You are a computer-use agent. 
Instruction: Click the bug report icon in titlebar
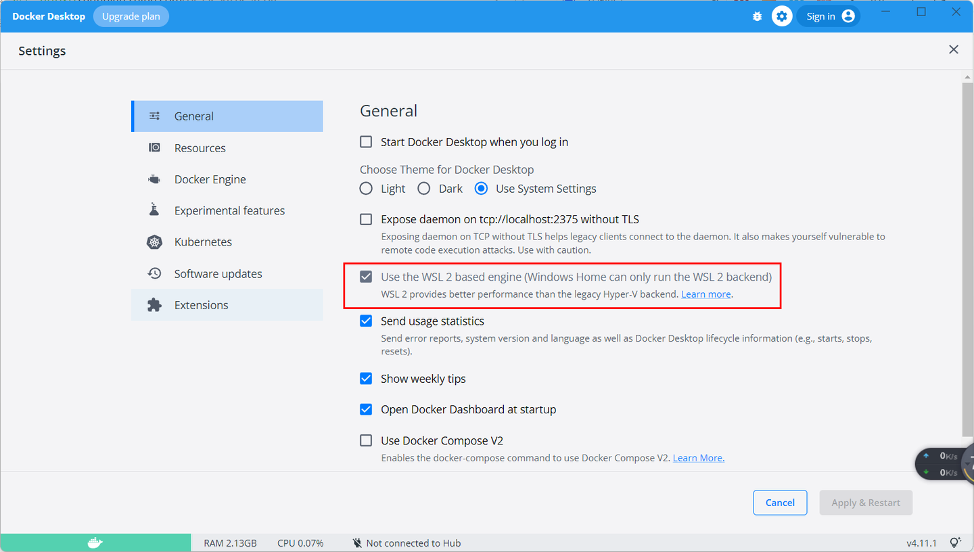757,16
